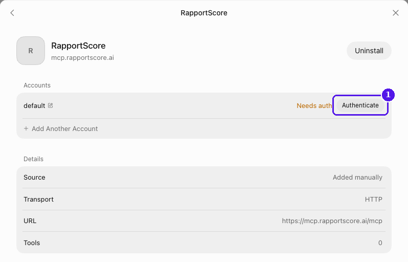Image resolution: width=408 pixels, height=262 pixels.
Task: Select the 'default' account name
Action: [34, 105]
